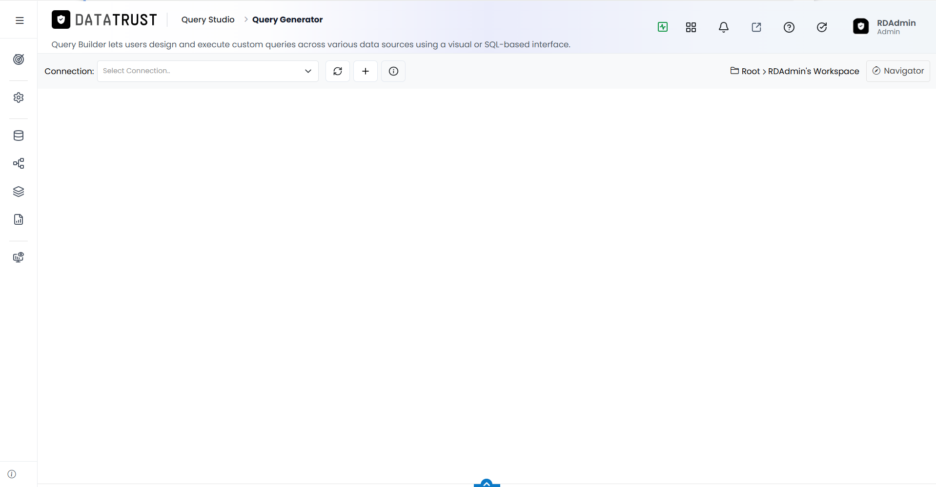The width and height of the screenshot is (936, 487).
Task: Open the workflow diagram sidebar icon
Action: [x=19, y=163]
